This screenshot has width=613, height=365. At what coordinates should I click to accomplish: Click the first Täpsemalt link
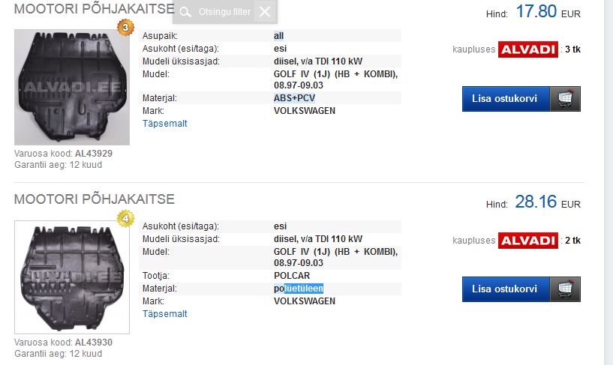coord(164,124)
